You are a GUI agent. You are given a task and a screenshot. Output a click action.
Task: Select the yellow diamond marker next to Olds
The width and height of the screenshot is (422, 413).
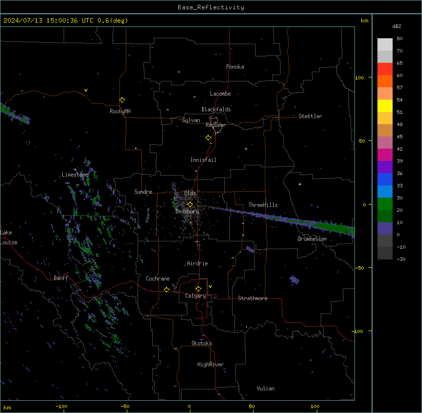[x=190, y=205]
